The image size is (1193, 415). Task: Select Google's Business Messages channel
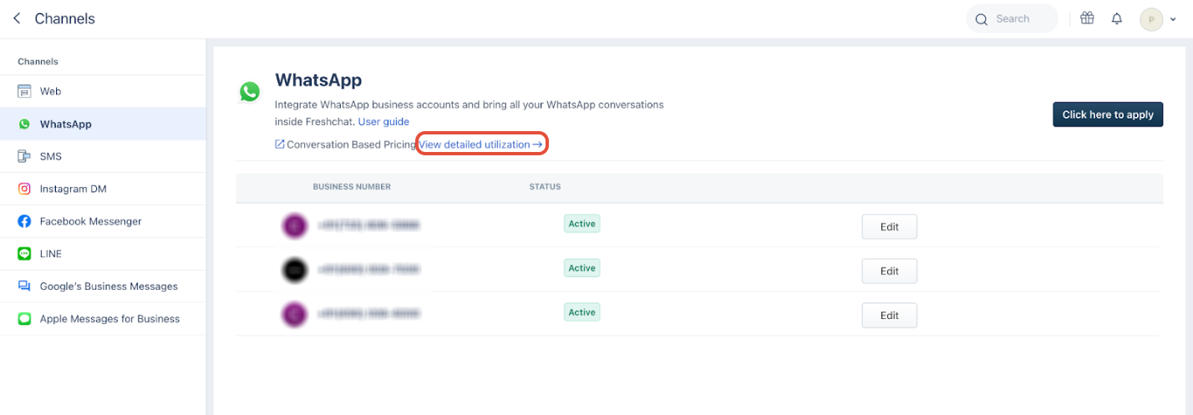[103, 286]
